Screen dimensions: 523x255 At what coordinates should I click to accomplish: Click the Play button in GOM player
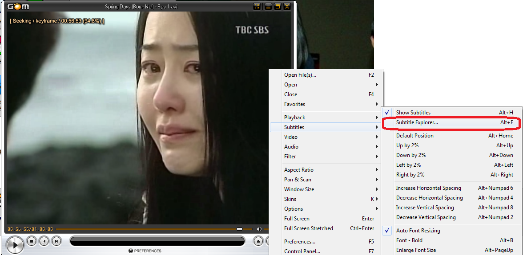coord(15,245)
